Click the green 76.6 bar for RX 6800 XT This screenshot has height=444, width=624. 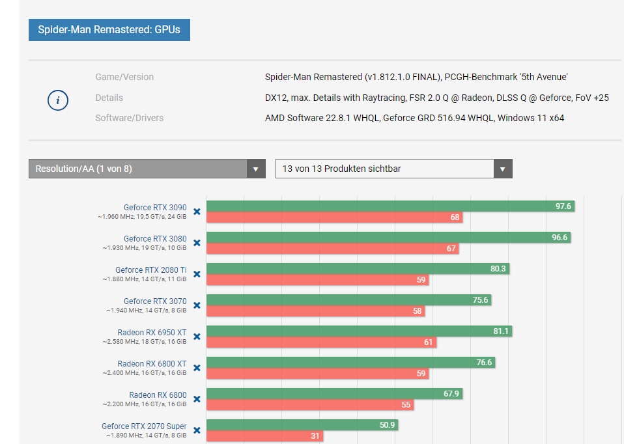350,363
